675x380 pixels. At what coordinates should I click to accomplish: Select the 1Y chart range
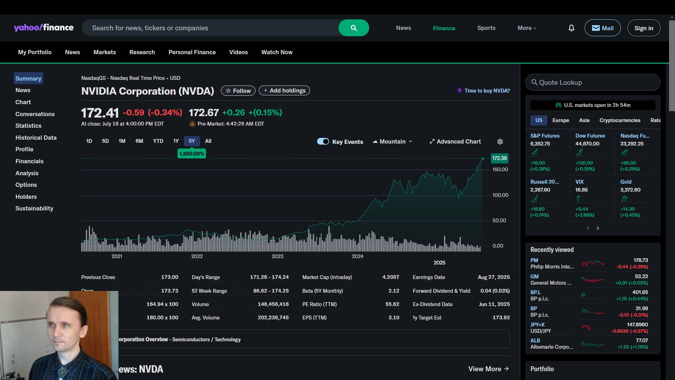(x=176, y=141)
